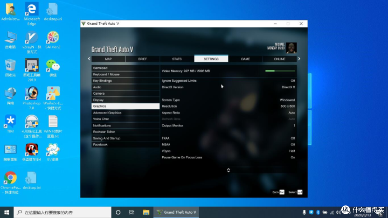Click the Back Esc button

278,192
